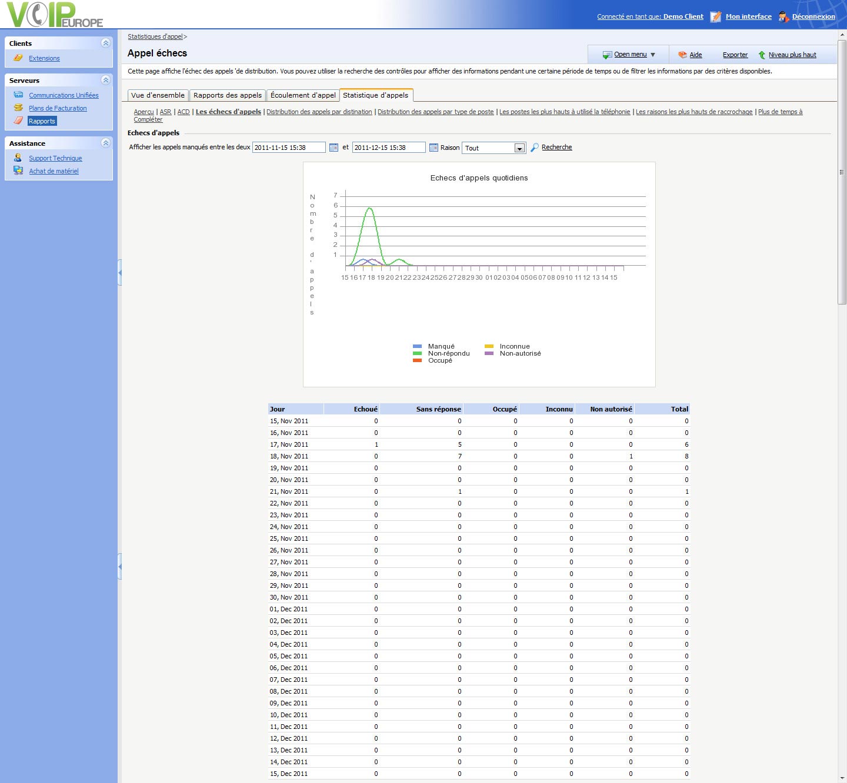Collapse the Clients sidebar panel
The height and width of the screenshot is (783, 847).
[x=106, y=43]
